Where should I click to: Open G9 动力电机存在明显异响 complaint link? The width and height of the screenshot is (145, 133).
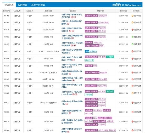tap(72, 86)
